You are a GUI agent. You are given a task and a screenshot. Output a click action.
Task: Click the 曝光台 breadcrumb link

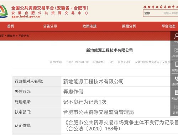click(11, 36)
